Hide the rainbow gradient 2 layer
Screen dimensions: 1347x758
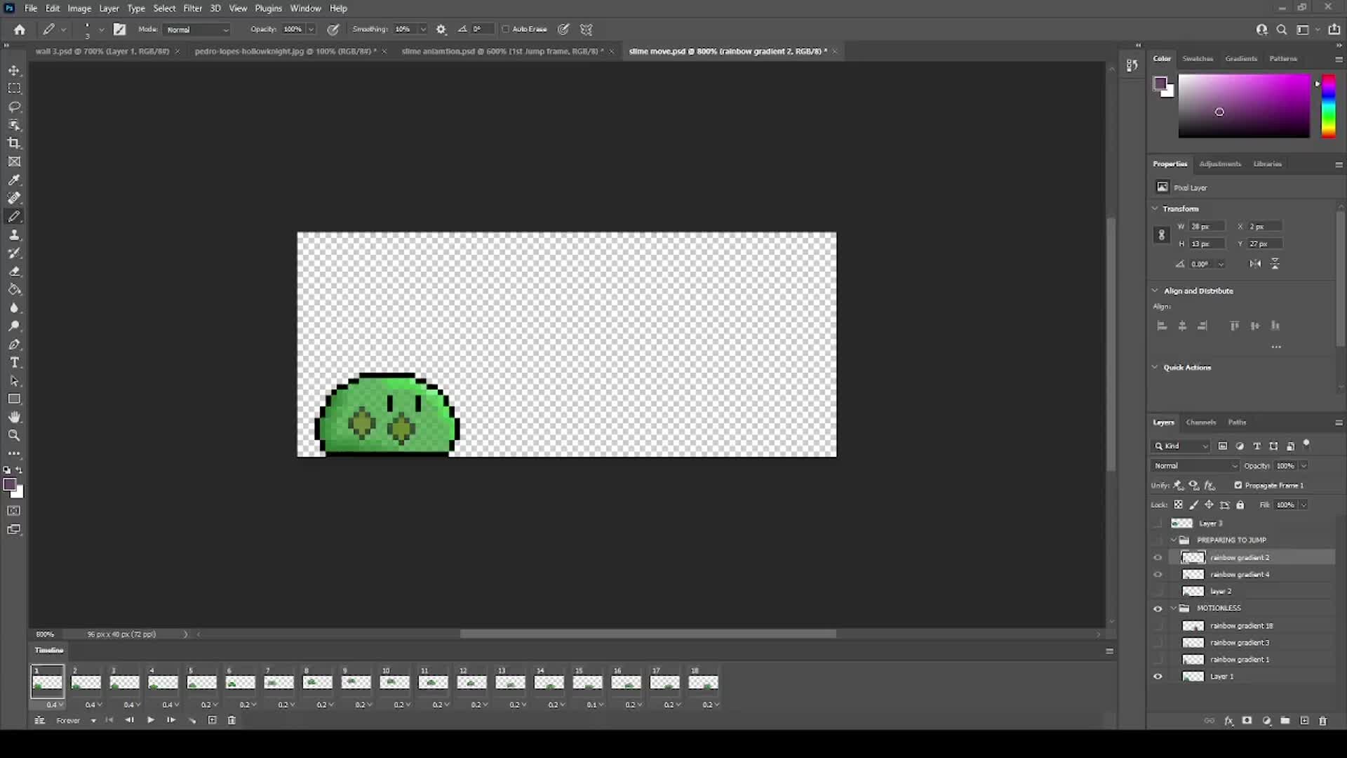click(1158, 557)
